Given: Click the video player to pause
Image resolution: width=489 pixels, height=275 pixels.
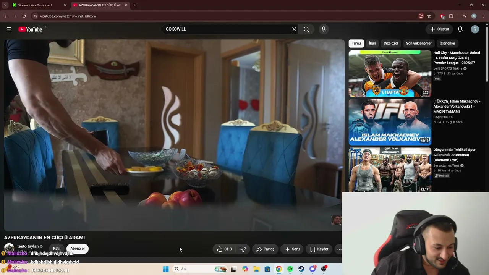Looking at the screenshot, I should tap(174, 135).
